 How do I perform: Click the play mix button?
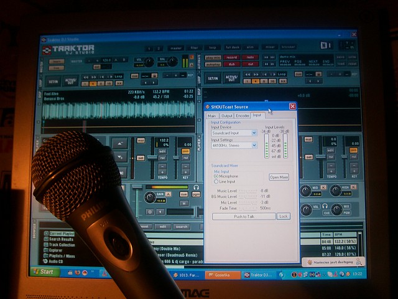[x=213, y=58]
